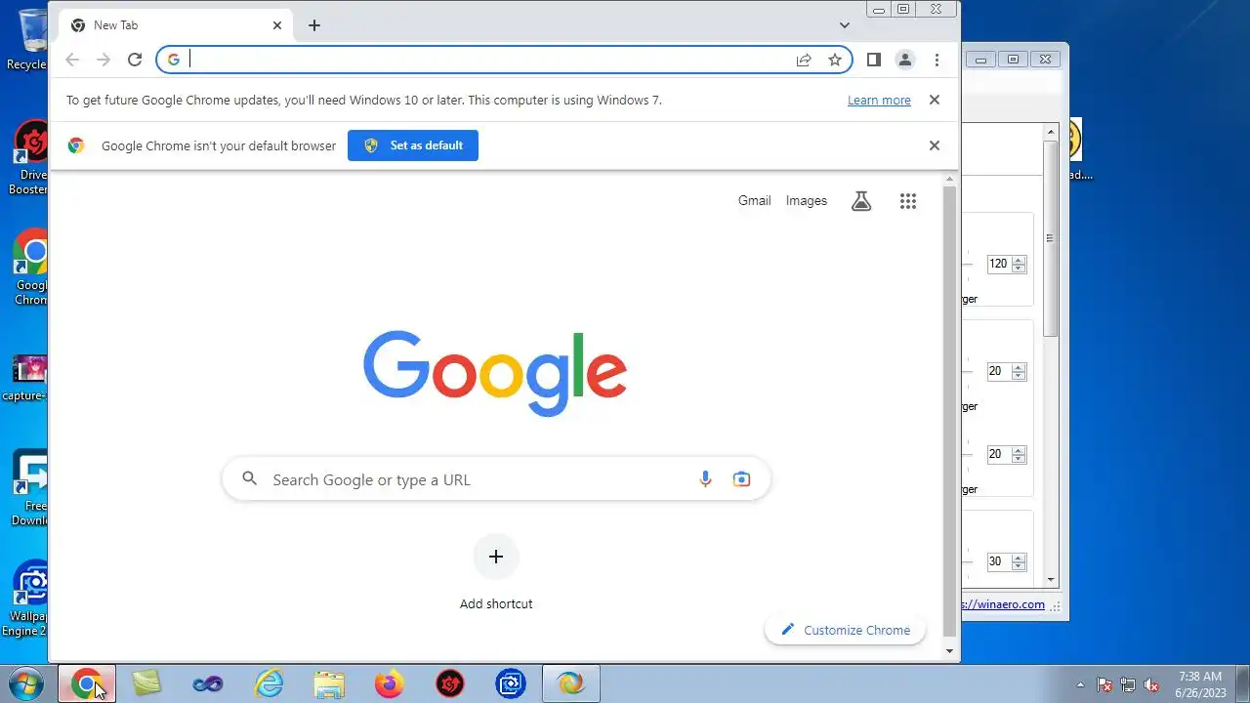
Task: Open Google Images link
Action: click(x=807, y=200)
